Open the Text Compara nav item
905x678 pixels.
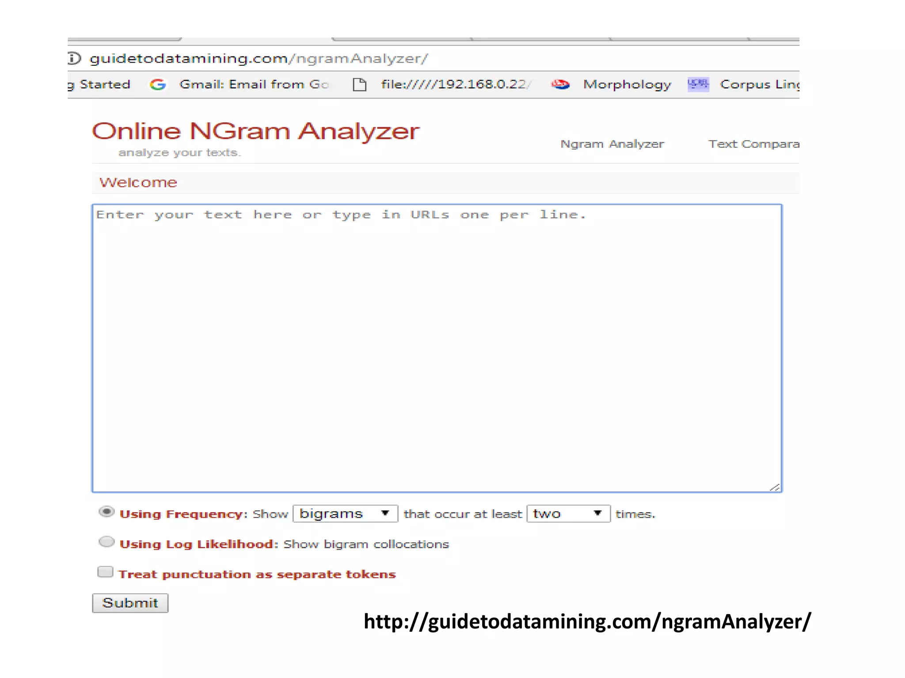pyautogui.click(x=754, y=144)
